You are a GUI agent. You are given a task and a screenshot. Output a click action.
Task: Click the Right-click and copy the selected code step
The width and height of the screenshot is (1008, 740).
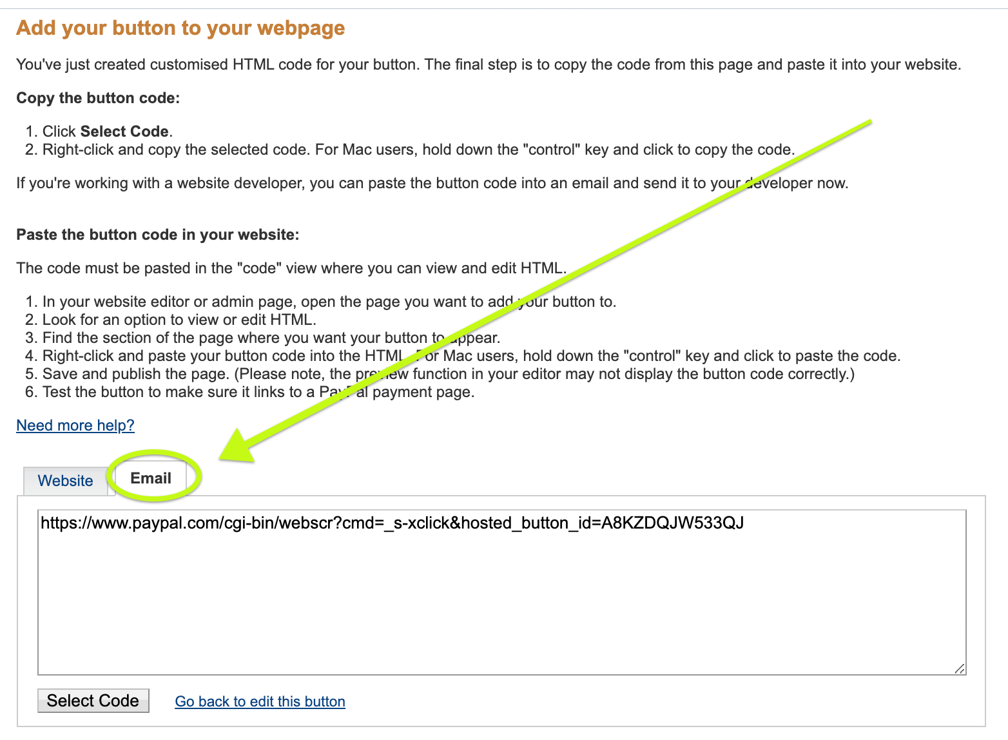pyautogui.click(x=419, y=150)
